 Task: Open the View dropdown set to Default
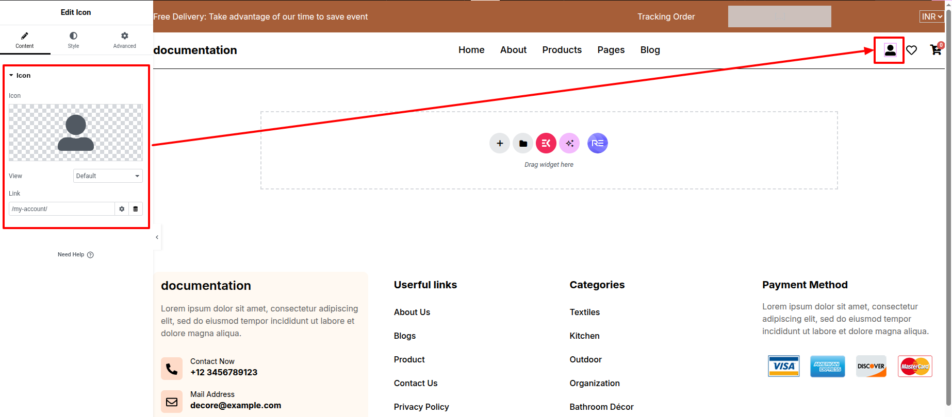click(x=108, y=176)
